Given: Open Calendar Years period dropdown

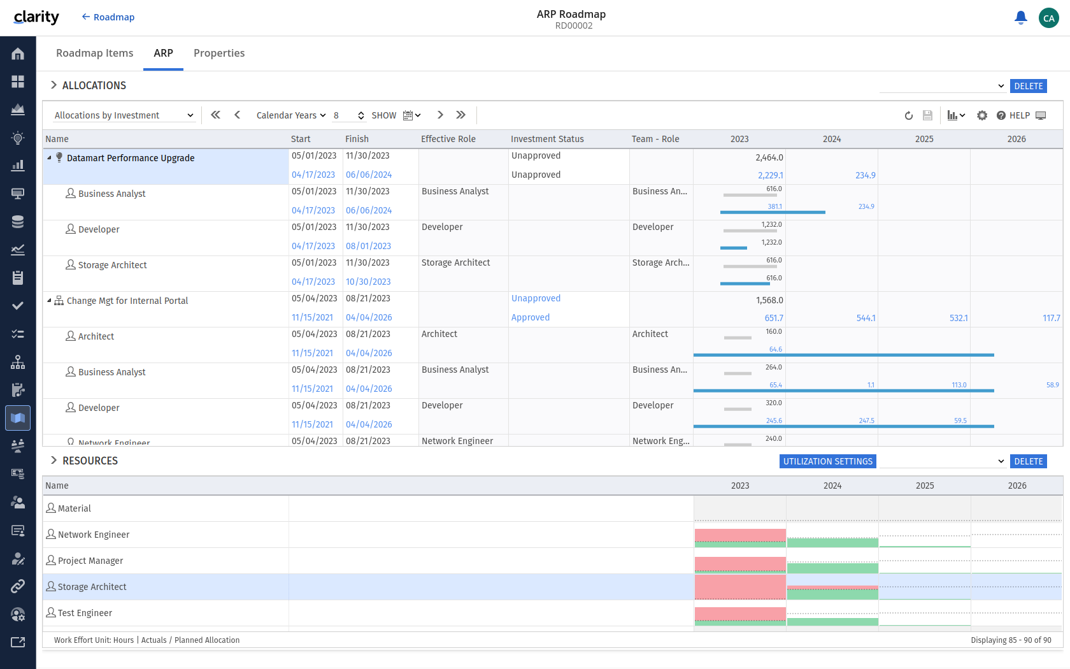Looking at the screenshot, I should (x=291, y=115).
